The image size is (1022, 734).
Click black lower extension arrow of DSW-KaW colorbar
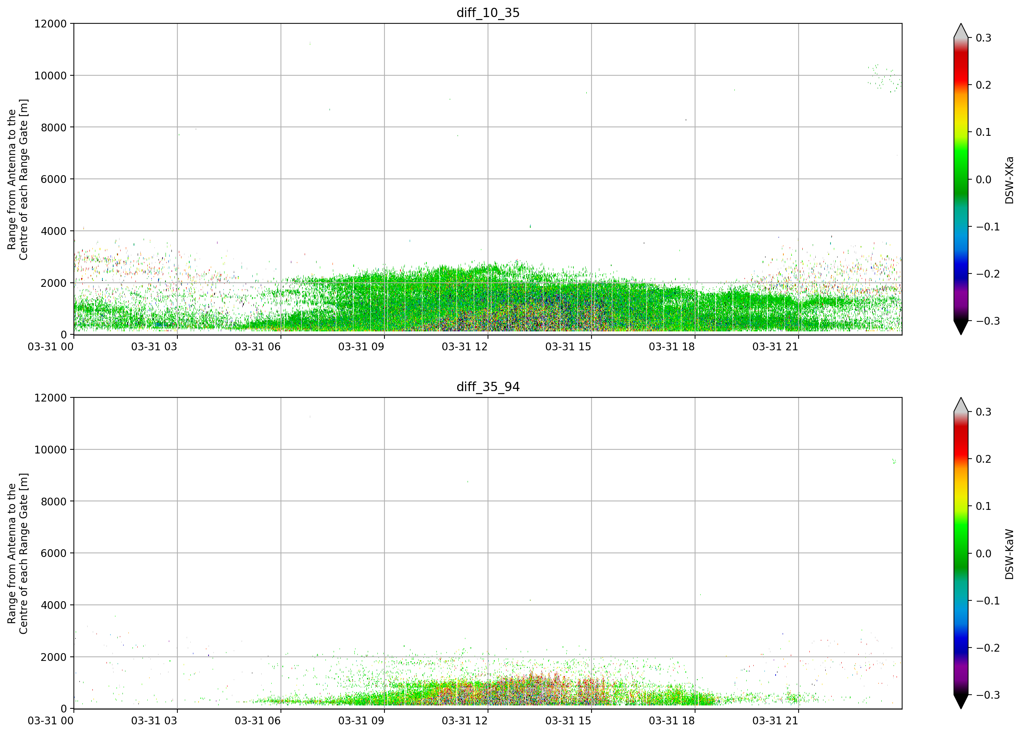pos(961,702)
